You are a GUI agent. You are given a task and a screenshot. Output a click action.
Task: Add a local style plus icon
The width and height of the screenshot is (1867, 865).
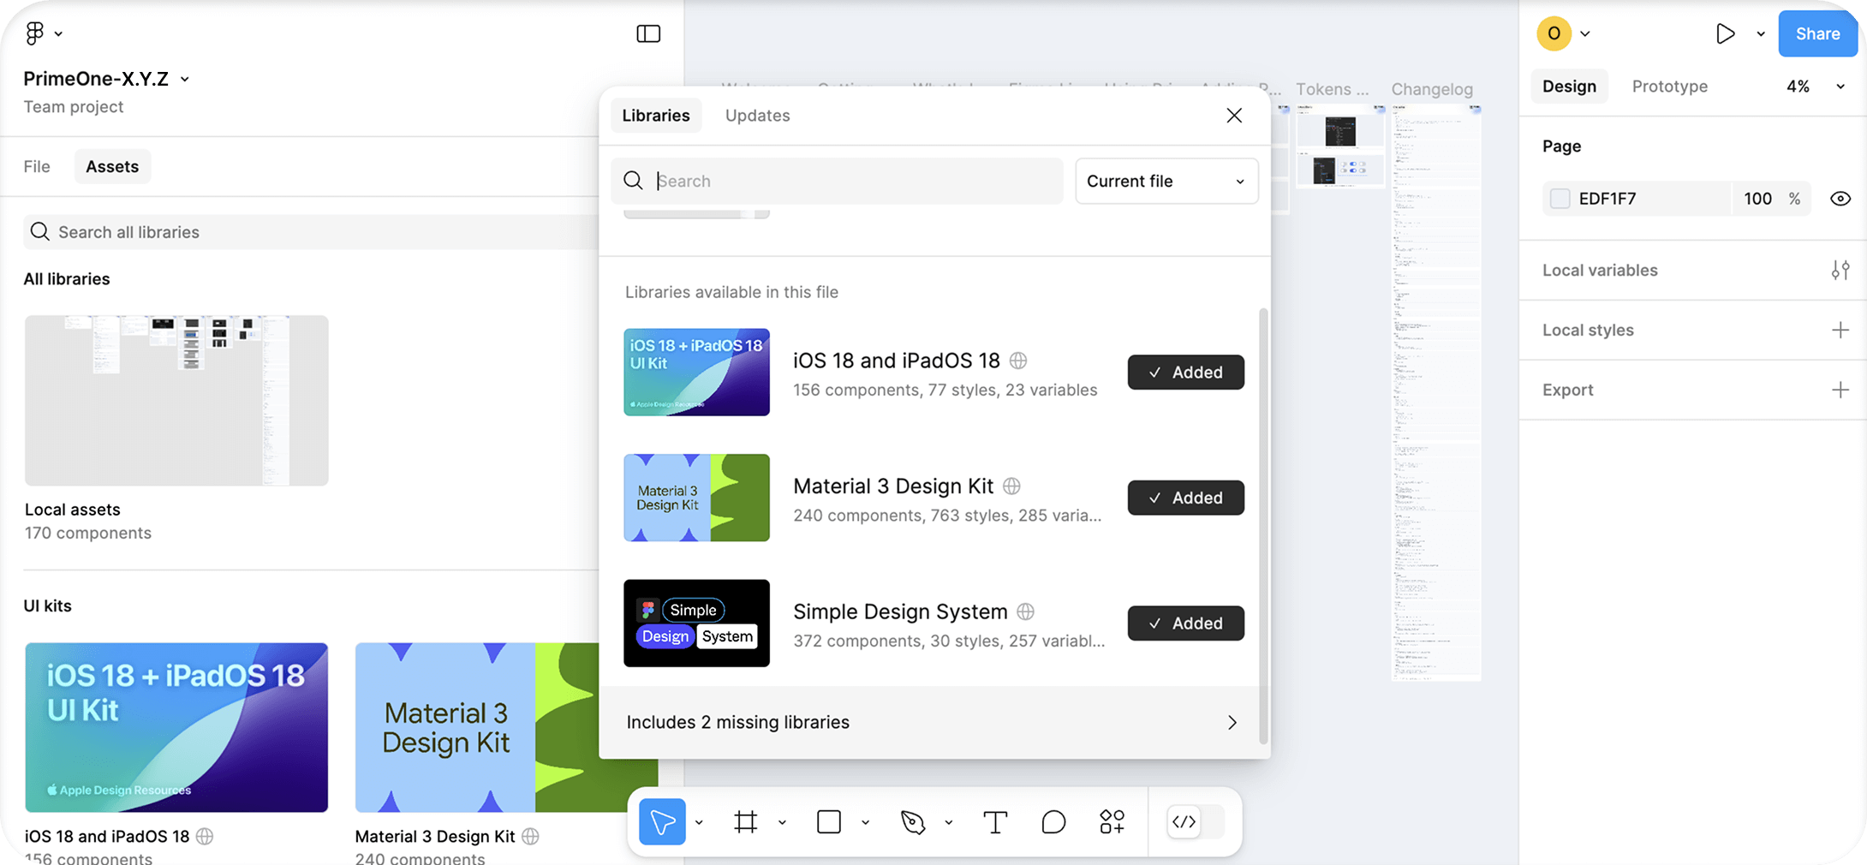1840,331
